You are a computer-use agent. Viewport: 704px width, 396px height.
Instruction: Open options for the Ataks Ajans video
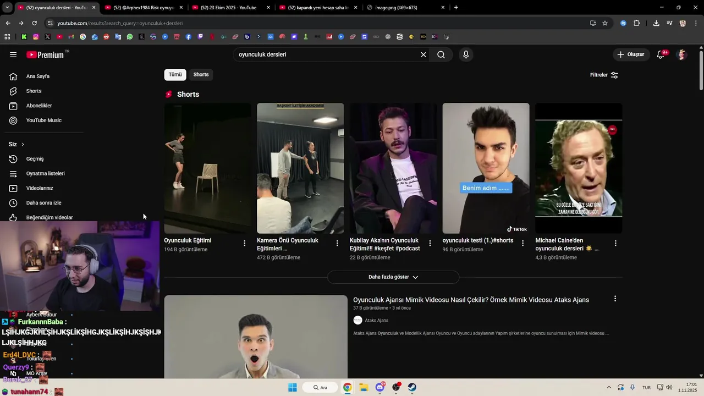[x=615, y=299]
